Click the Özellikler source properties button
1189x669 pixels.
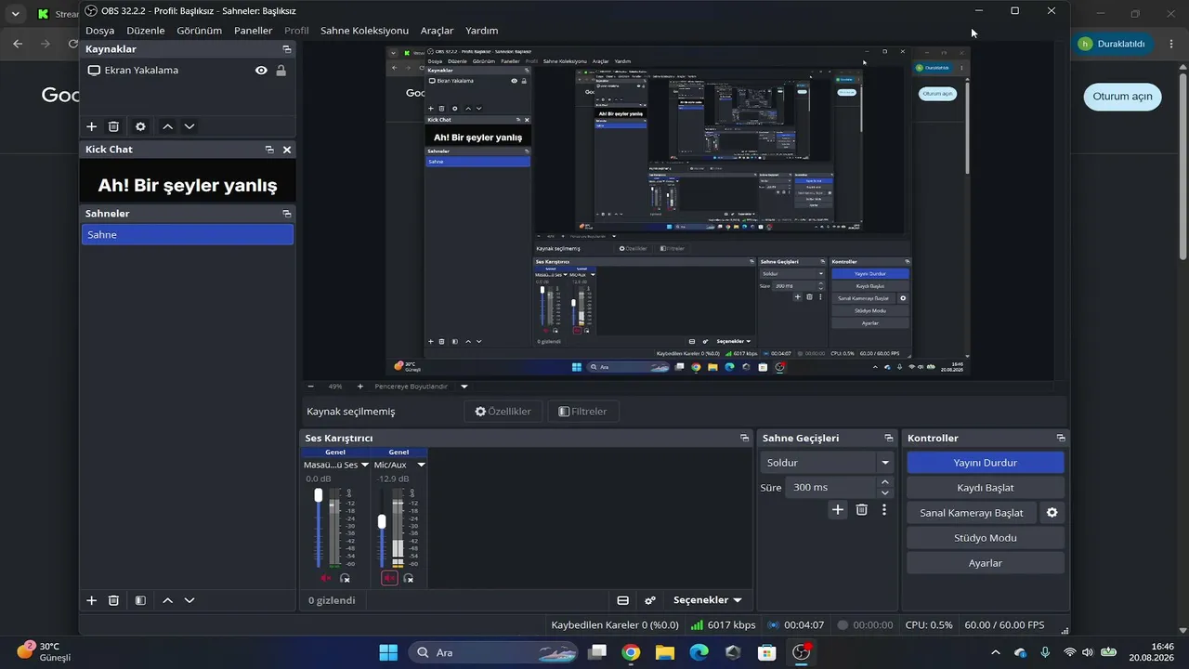503,412
